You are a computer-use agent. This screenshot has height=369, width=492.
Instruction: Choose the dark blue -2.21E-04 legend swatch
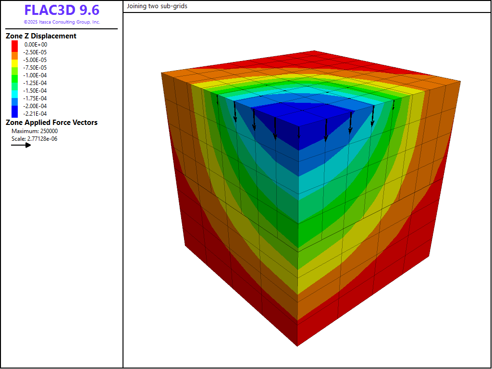[14, 113]
